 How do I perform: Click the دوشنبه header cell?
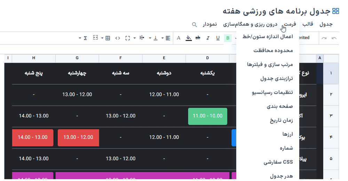point(164,73)
